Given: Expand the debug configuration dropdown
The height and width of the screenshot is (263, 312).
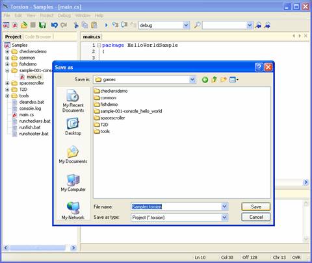Looking at the screenshot, I should [186, 25].
